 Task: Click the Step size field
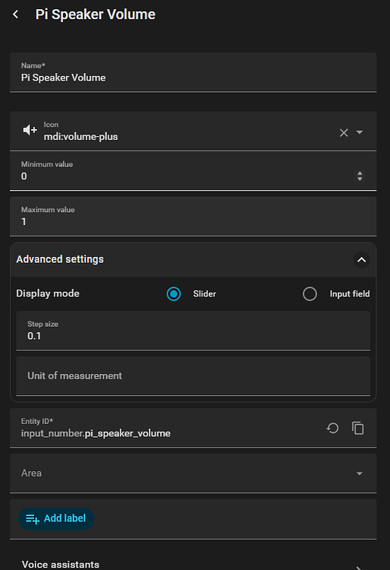coord(193,331)
